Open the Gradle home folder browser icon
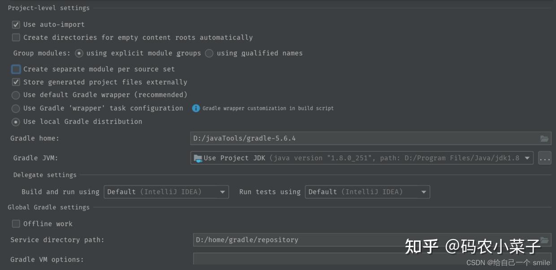 click(544, 138)
